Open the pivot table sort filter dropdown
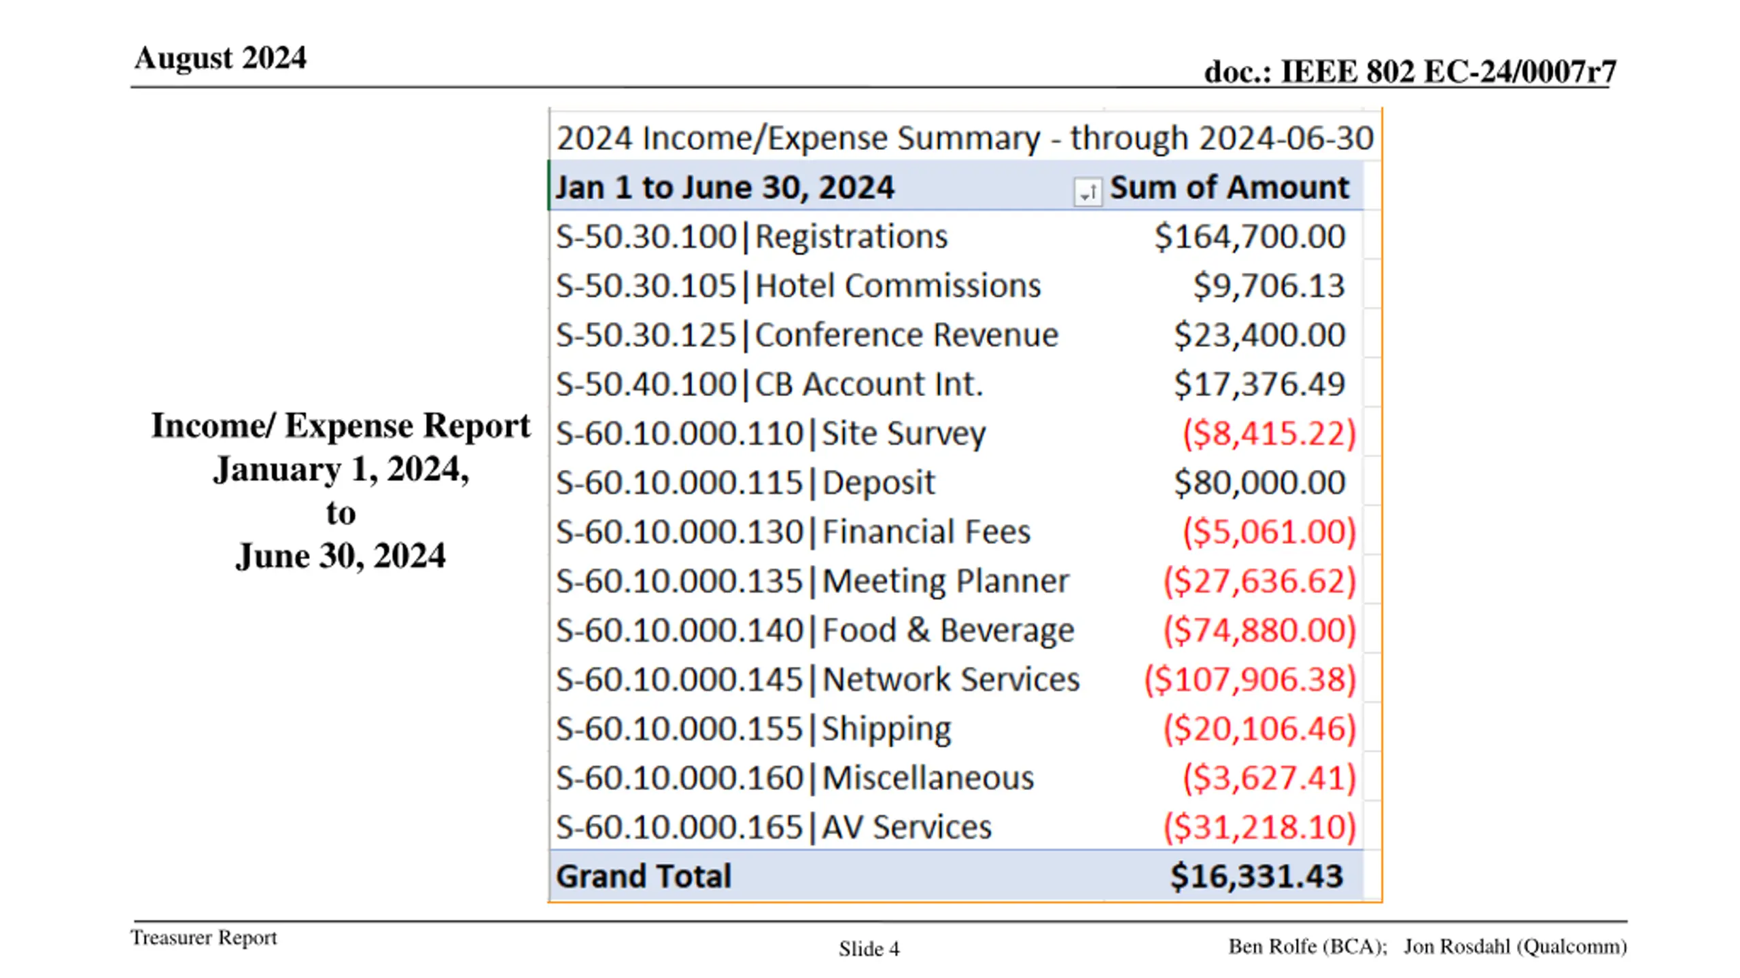This screenshot has width=1740, height=978. tap(1087, 192)
